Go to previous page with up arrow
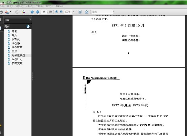Screen dimensions: 187x136 tap(32, 12)
